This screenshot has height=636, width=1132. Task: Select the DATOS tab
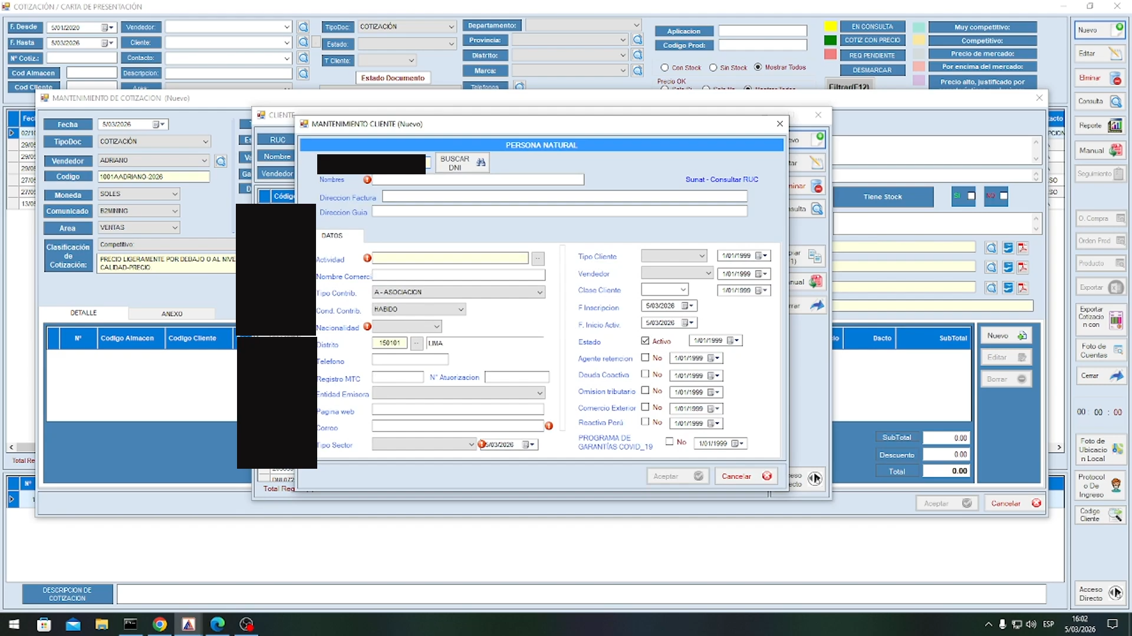click(332, 236)
